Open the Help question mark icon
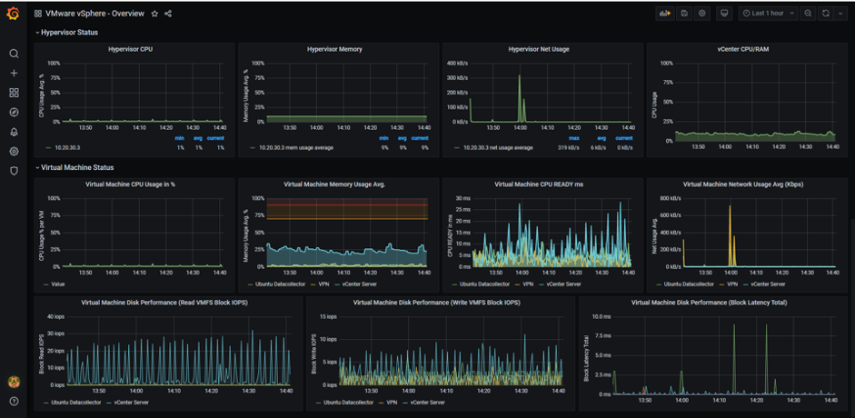The height and width of the screenshot is (418, 855). pos(15,402)
